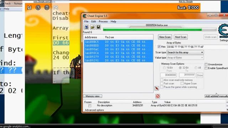Select result row address 3A6B90AC
228x128 pixels.
click(118, 49)
